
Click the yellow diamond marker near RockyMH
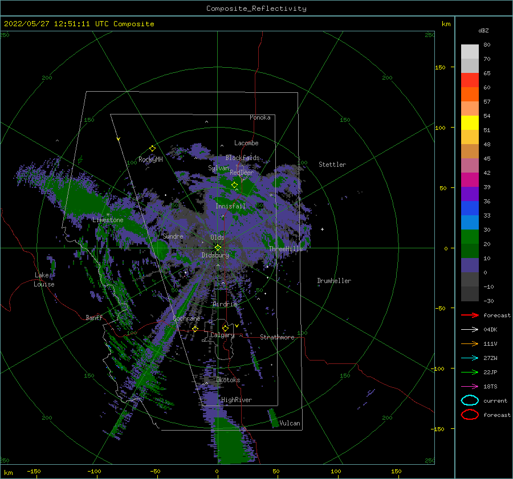(x=152, y=149)
